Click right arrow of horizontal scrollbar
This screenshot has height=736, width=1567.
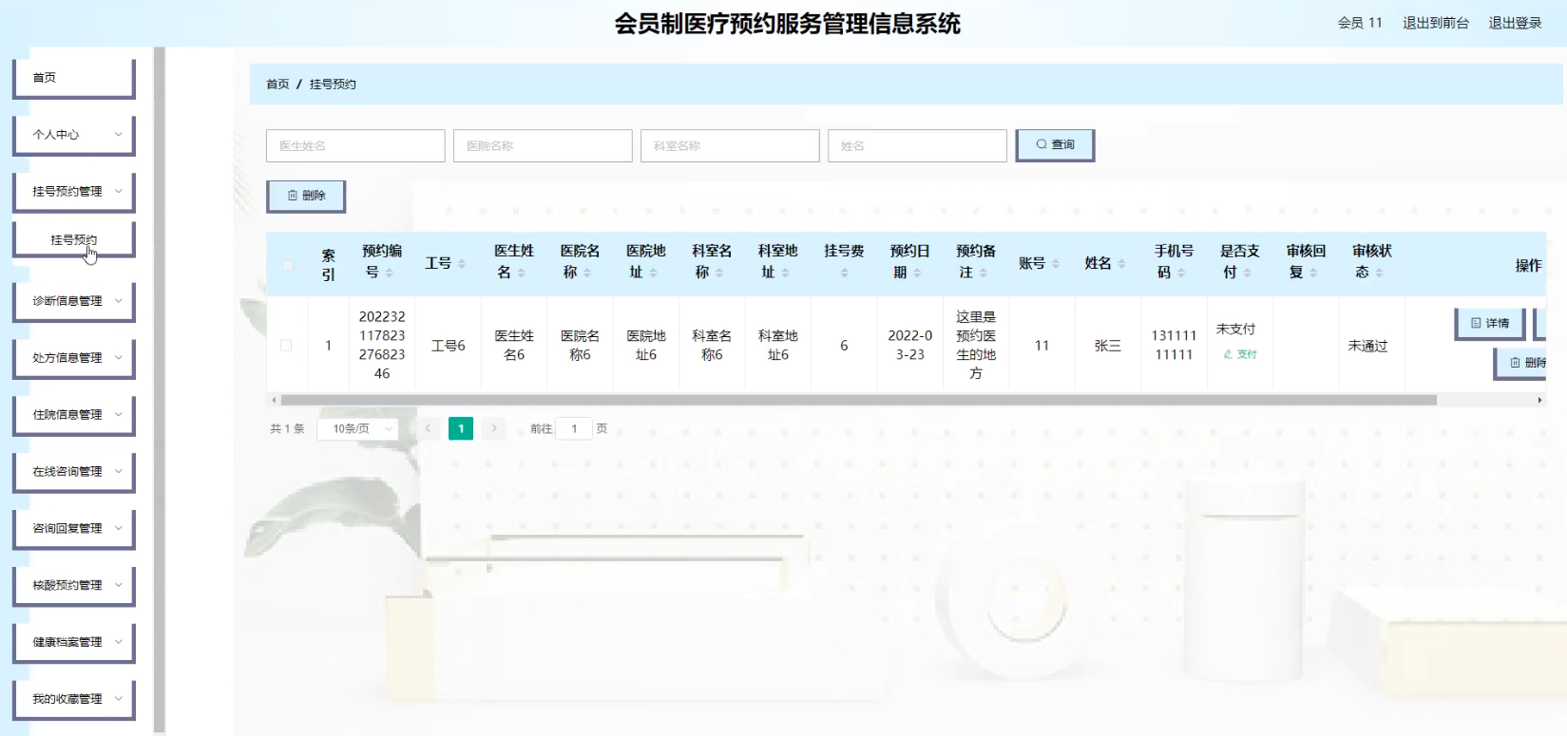click(1539, 400)
